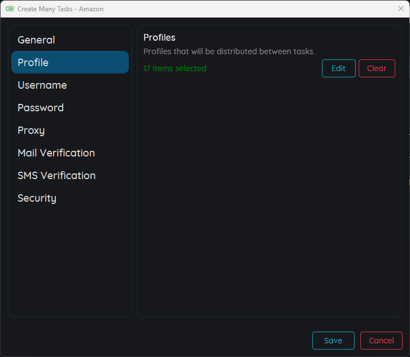This screenshot has height=357, width=410.
Task: Clear the selected profiles
Action: (x=377, y=68)
